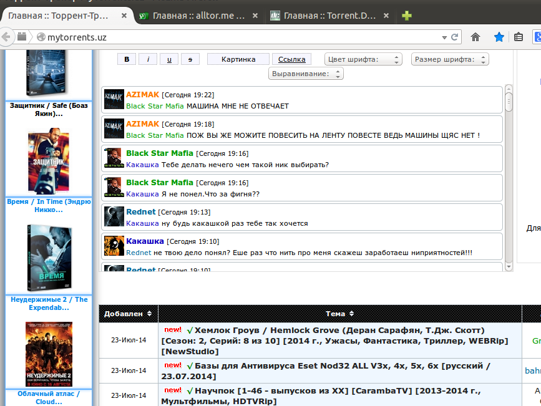Toggle bold text formatting button
Image resolution: width=541 pixels, height=406 pixels.
click(x=127, y=59)
